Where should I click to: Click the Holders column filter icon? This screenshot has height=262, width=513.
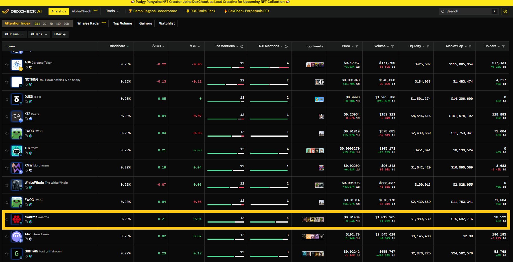pos(503,46)
